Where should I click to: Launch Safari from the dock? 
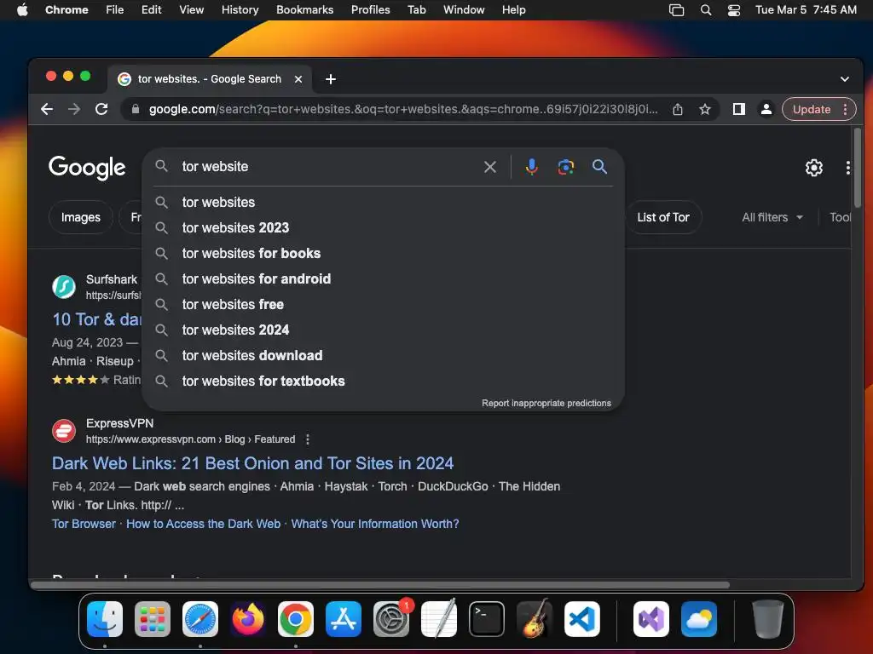click(x=200, y=619)
